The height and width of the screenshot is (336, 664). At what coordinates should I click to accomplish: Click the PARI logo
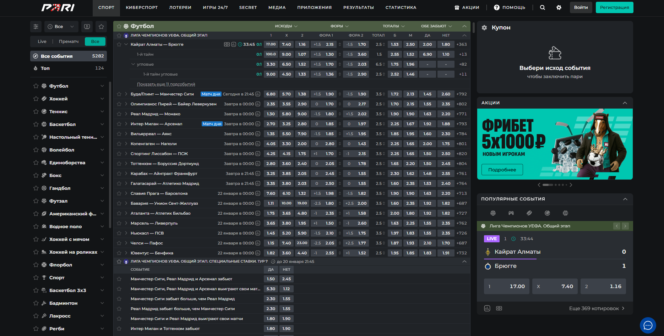(58, 7)
